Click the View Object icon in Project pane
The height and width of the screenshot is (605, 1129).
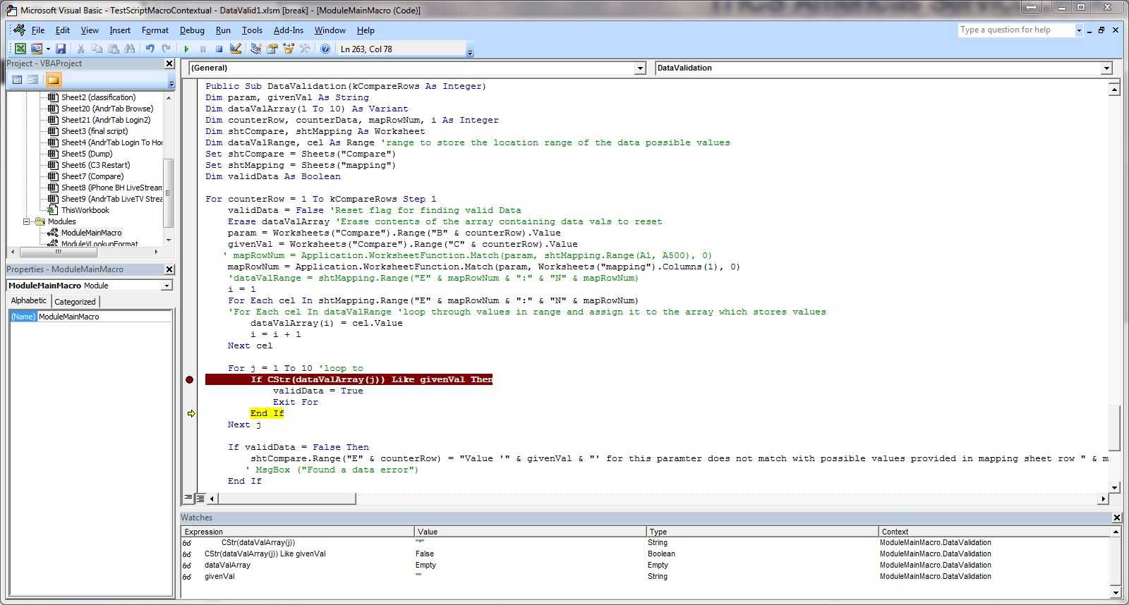[x=32, y=80]
